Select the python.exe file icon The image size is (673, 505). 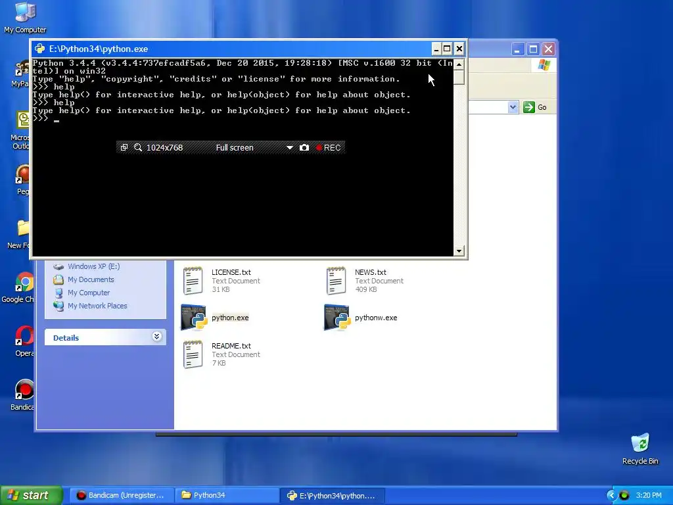(x=193, y=318)
